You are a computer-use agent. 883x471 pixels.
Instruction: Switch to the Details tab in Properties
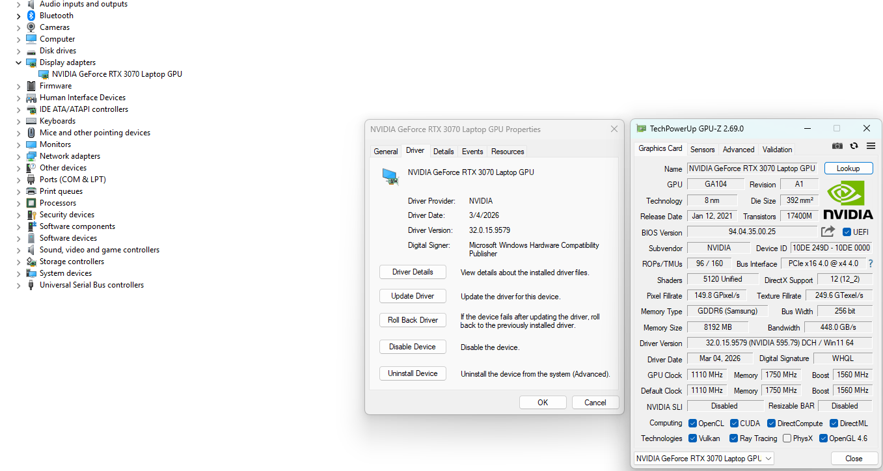point(443,152)
